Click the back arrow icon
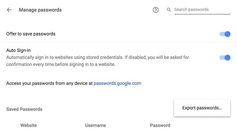This screenshot has height=135, width=237. click(x=9, y=10)
